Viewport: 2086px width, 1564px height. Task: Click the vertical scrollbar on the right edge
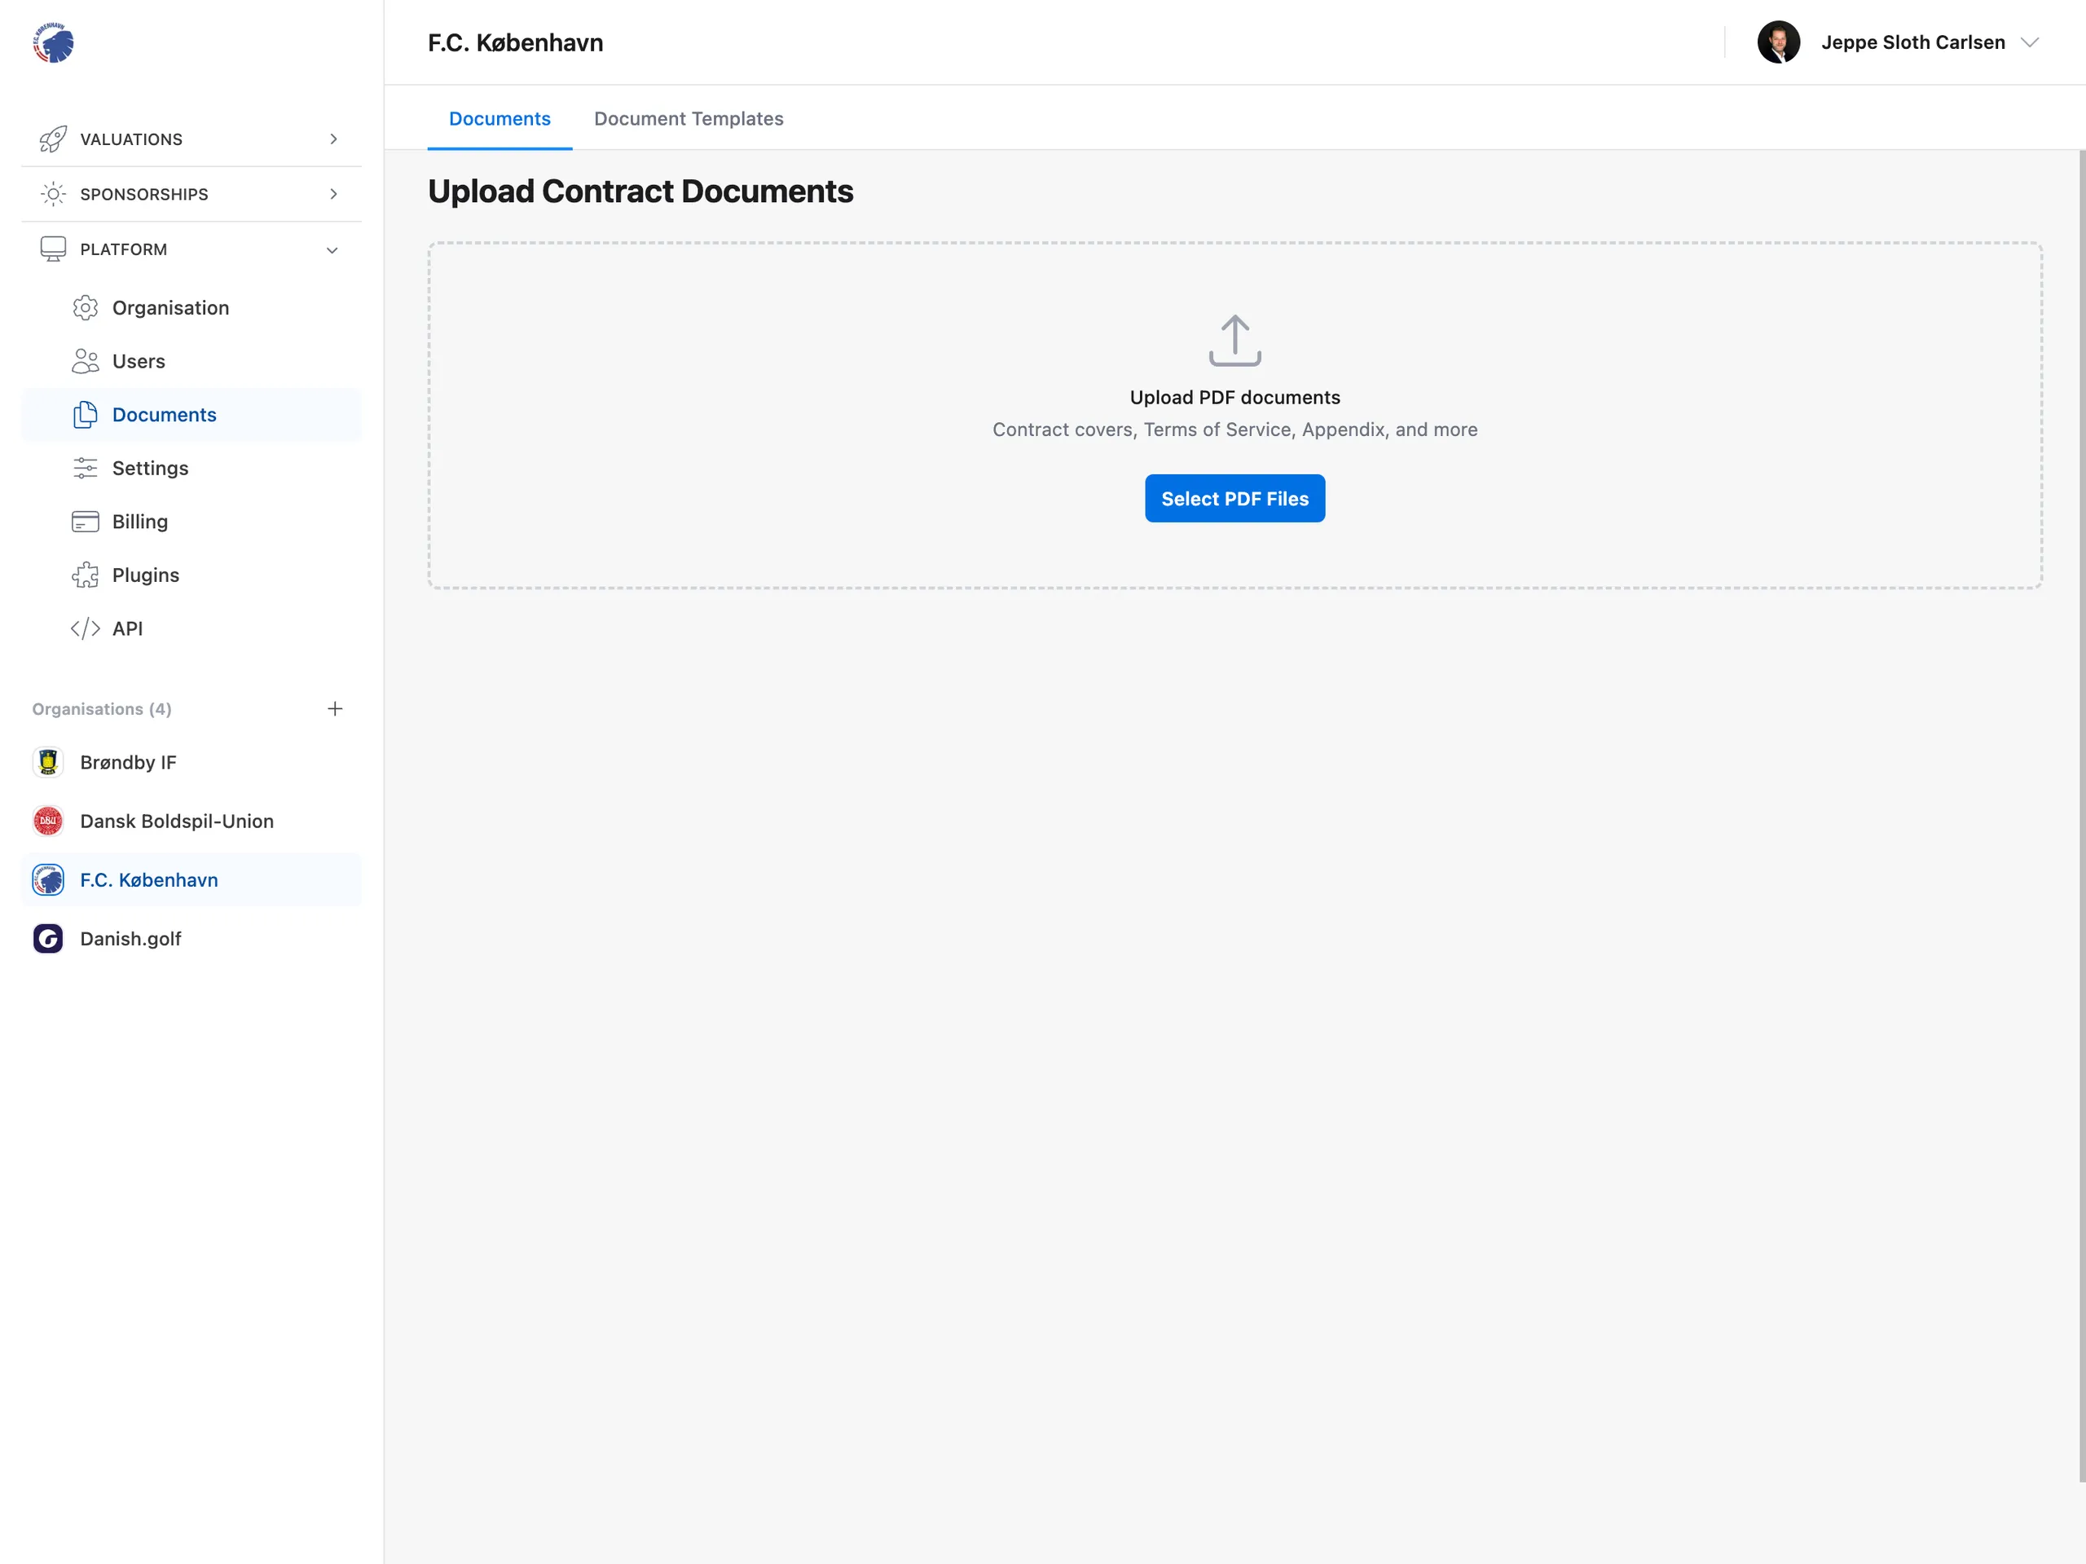tap(2081, 816)
